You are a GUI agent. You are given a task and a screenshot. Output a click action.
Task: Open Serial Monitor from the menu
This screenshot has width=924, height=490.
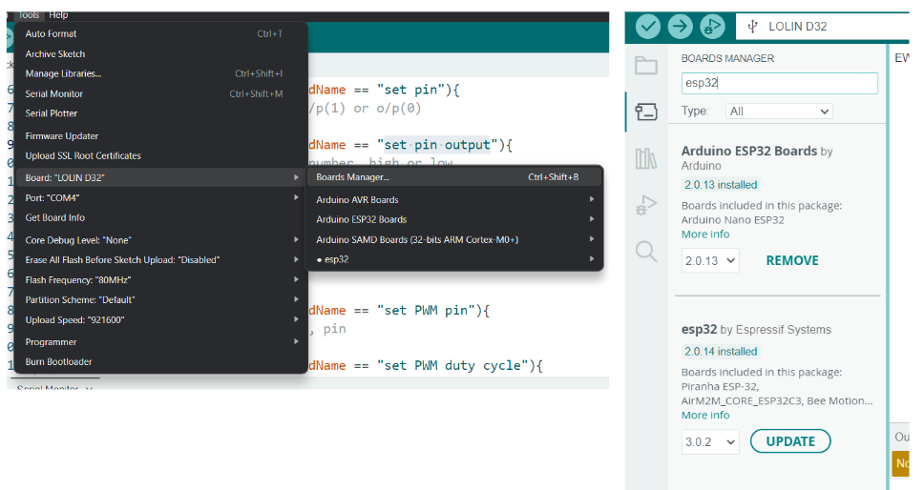160,94
